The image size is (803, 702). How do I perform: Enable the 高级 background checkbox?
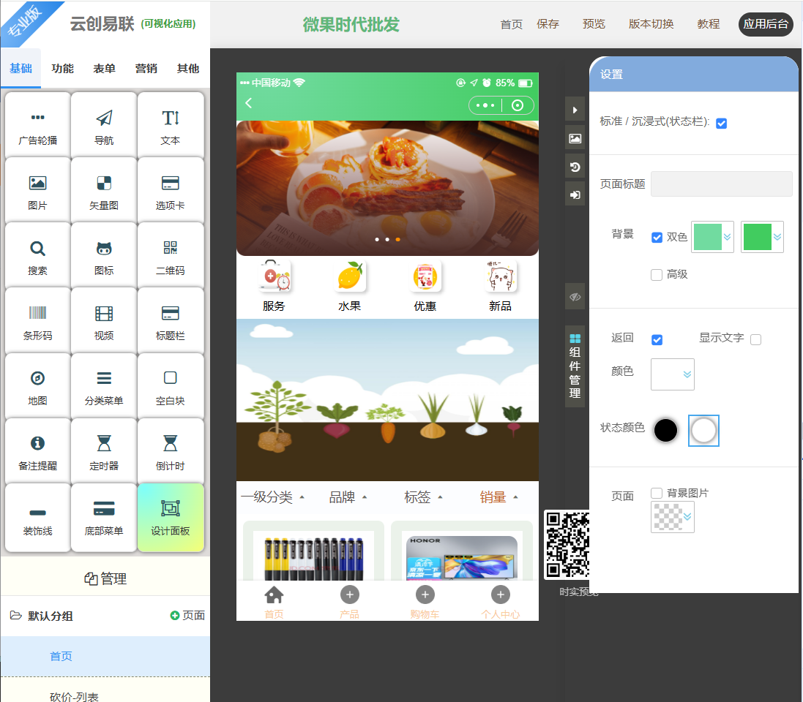(657, 275)
